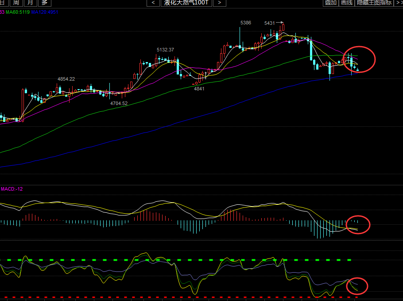Click the 5132.37 price annotation

pyautogui.click(x=165, y=50)
